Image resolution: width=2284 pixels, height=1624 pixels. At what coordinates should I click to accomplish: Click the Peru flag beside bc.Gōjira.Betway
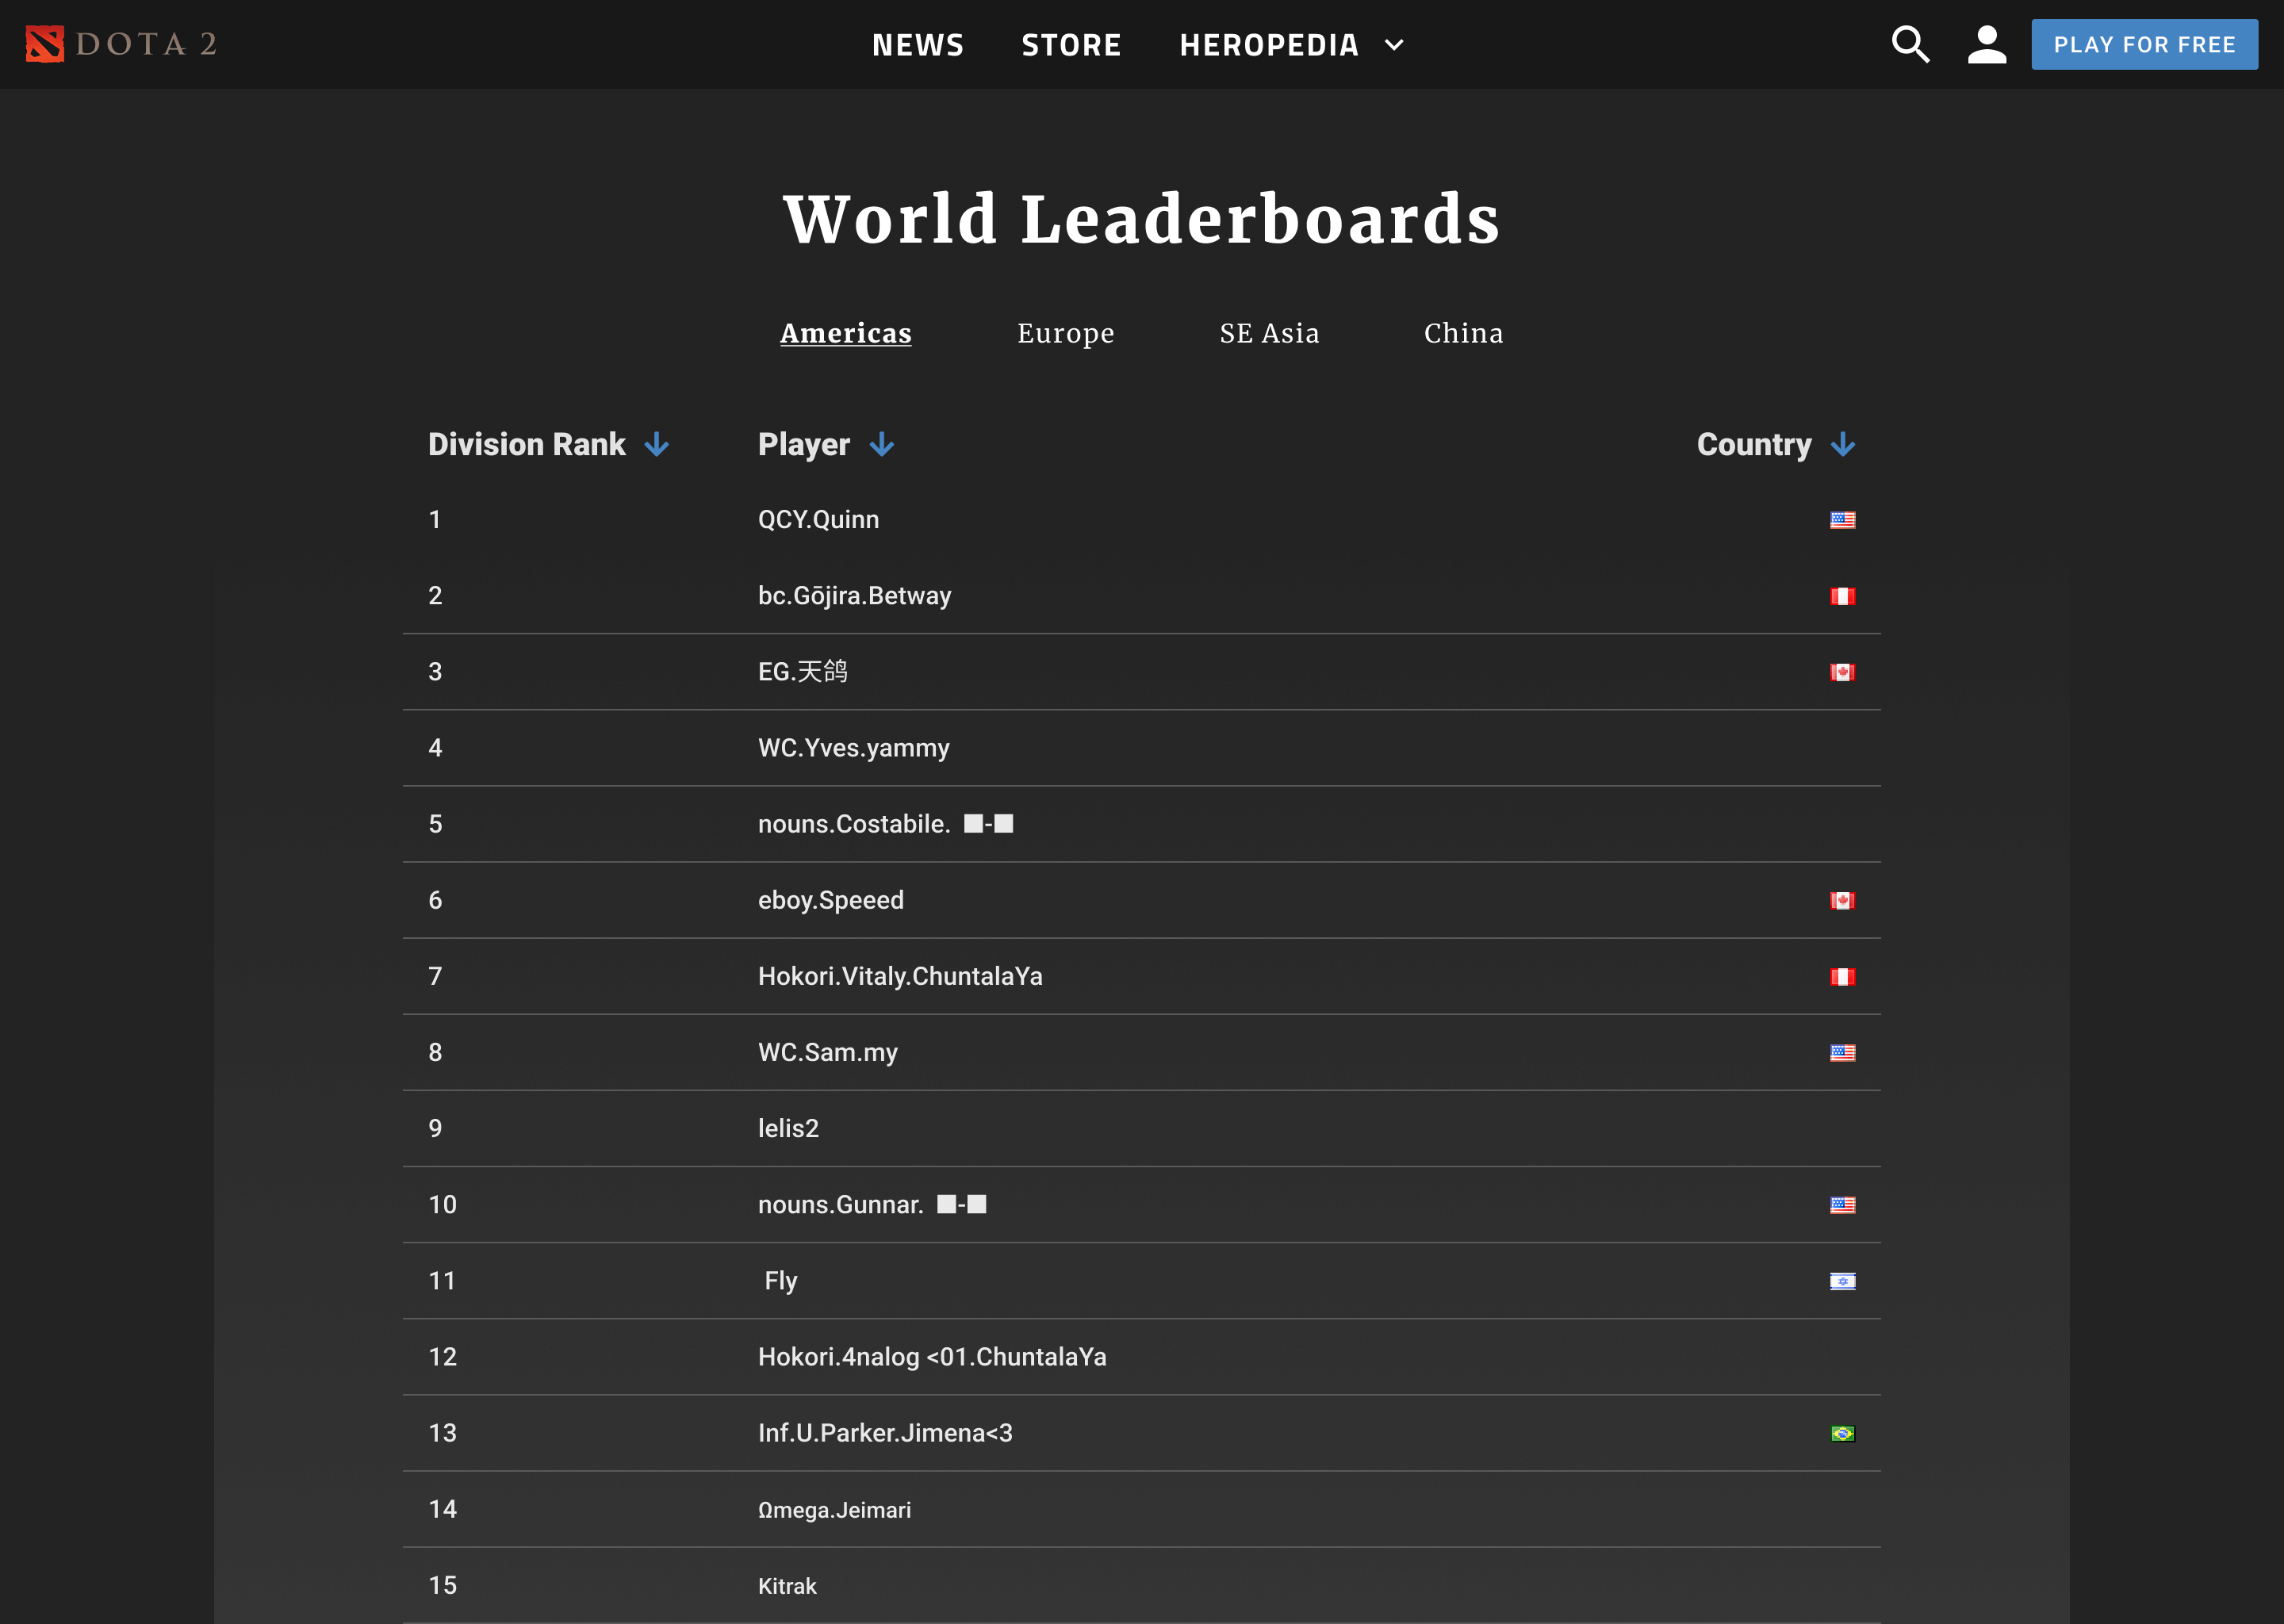click(1842, 596)
